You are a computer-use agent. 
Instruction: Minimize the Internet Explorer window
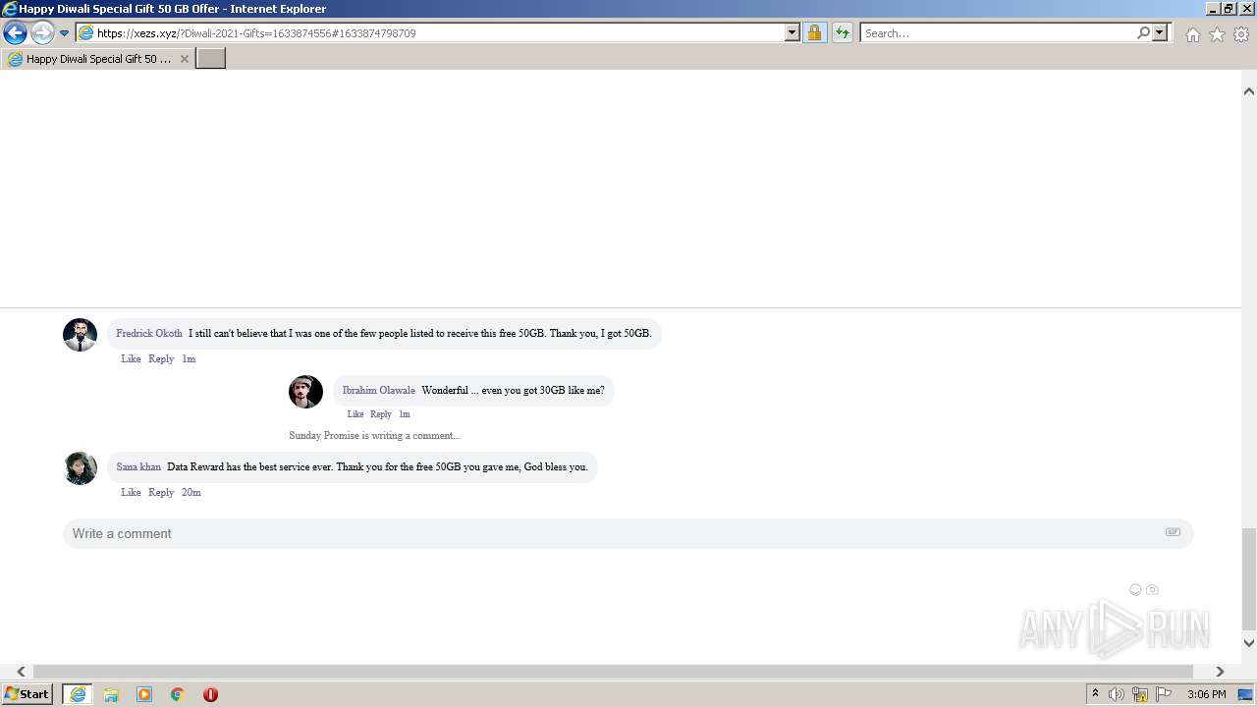(1213, 9)
